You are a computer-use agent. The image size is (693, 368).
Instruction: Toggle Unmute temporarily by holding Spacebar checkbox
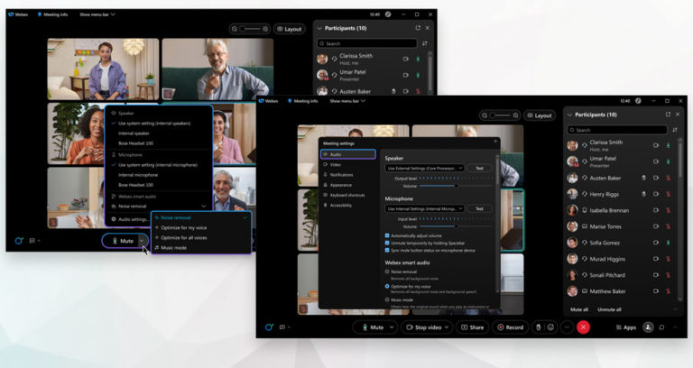pyautogui.click(x=387, y=243)
